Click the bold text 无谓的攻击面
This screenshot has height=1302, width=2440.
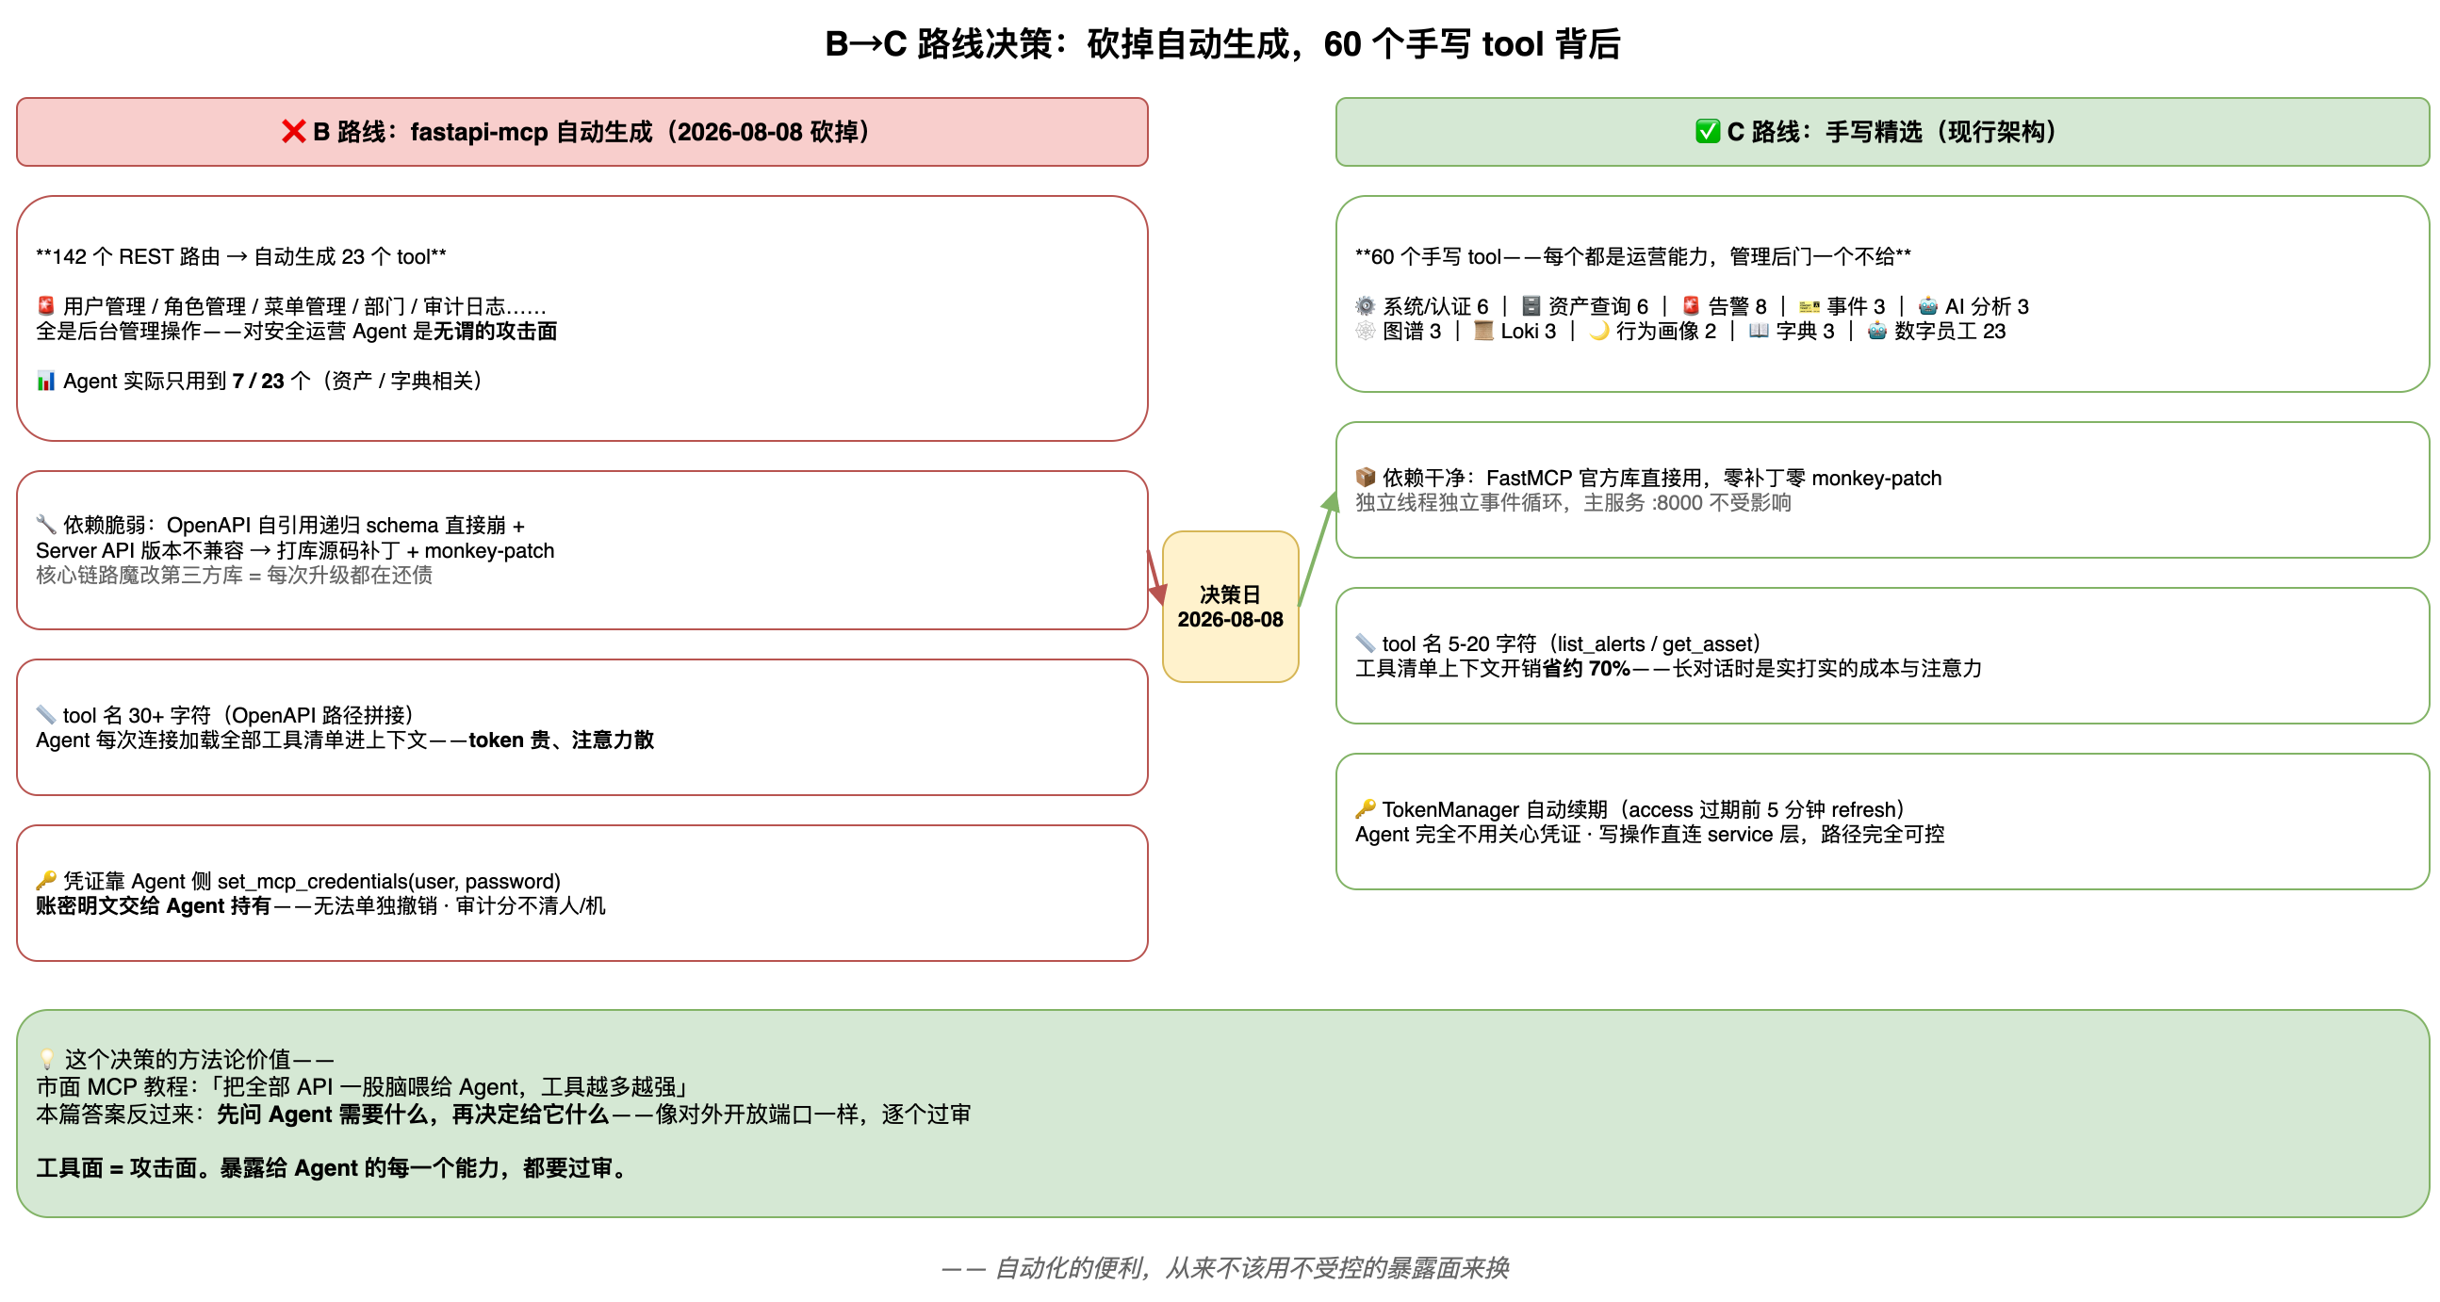click(495, 332)
